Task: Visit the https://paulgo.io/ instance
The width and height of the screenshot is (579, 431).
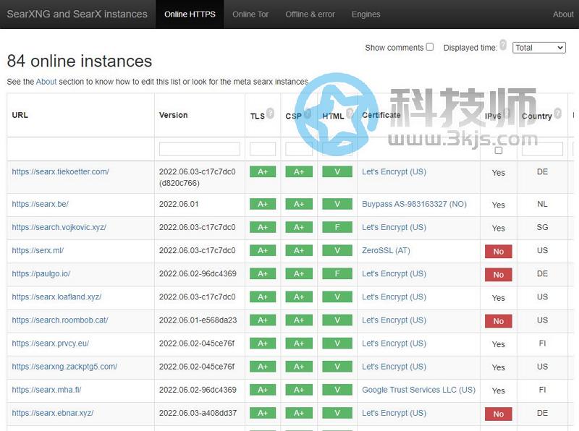Action: tap(41, 274)
